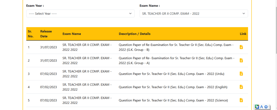
Task: Download the G.K. Group - B question paper
Action: click(x=241, y=47)
